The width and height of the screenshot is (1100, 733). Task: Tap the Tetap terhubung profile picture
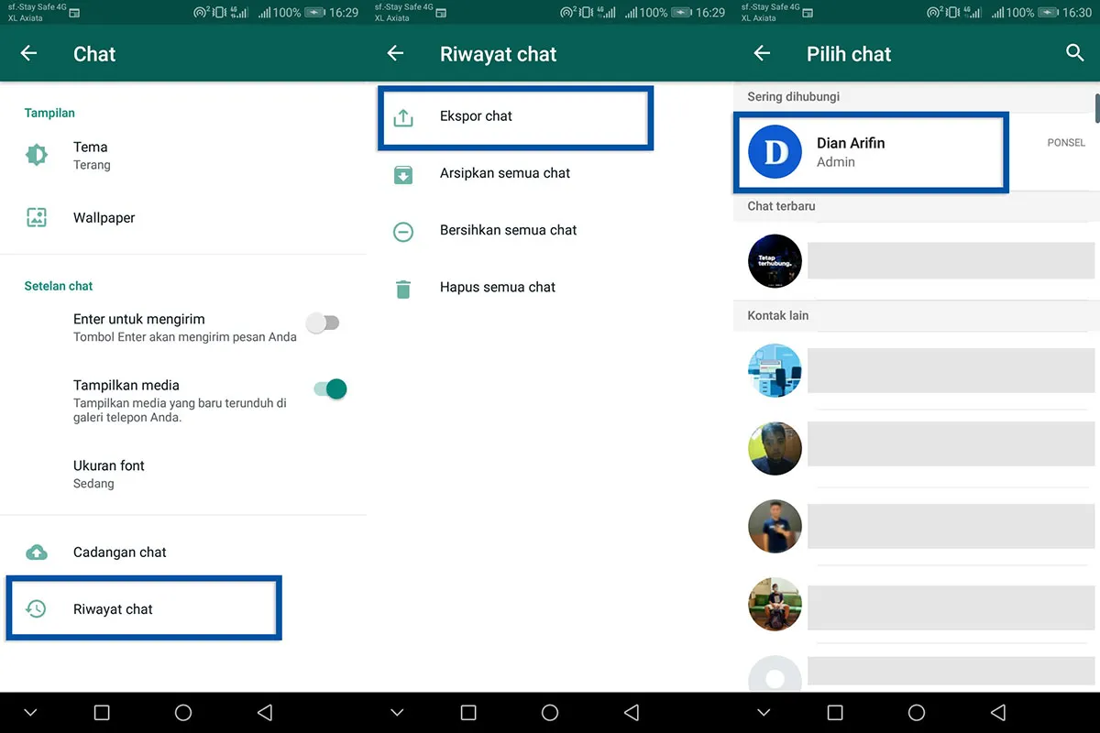pyautogui.click(x=775, y=261)
